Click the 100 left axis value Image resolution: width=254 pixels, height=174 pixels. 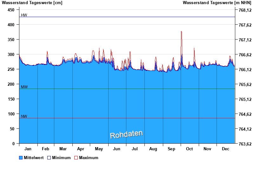tap(11, 114)
